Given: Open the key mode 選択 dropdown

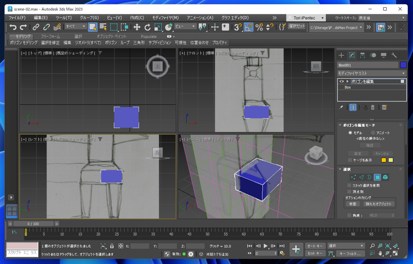Looking at the screenshot, I should [346, 246].
